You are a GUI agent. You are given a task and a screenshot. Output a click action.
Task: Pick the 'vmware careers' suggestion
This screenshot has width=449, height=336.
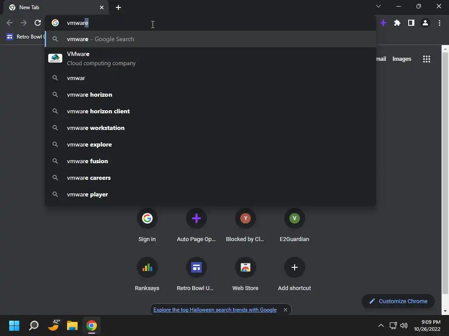(x=210, y=178)
